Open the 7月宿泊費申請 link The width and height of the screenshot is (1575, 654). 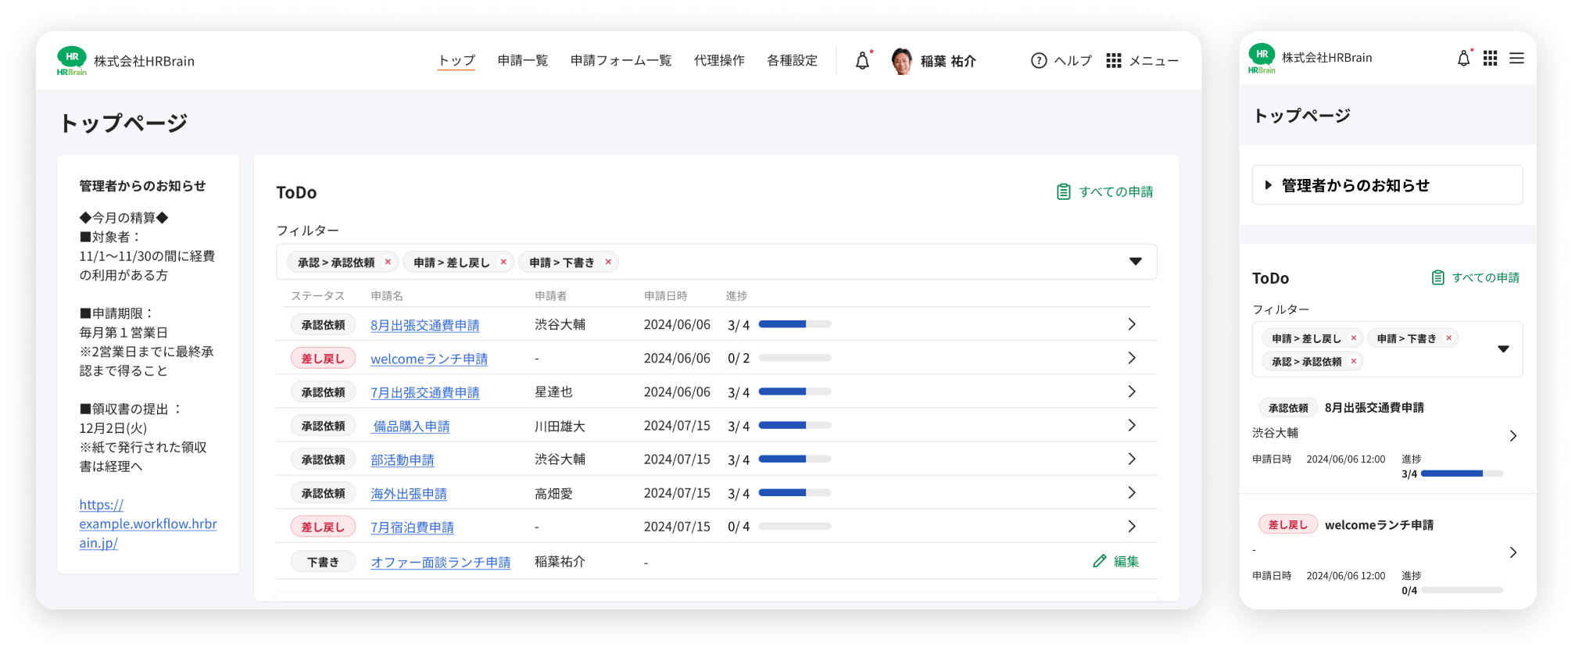412,527
